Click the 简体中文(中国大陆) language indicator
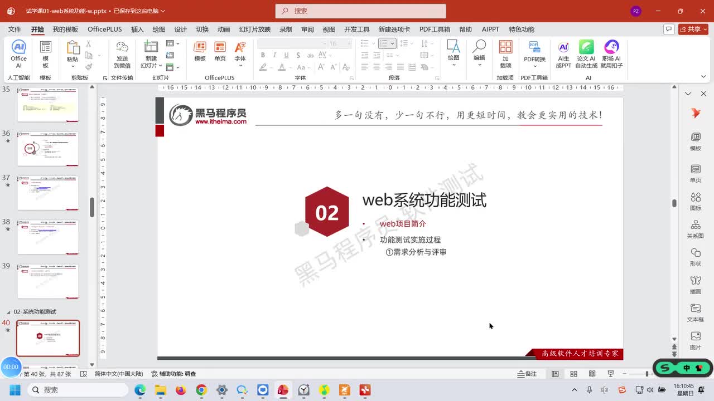The height and width of the screenshot is (401, 714). point(118,374)
